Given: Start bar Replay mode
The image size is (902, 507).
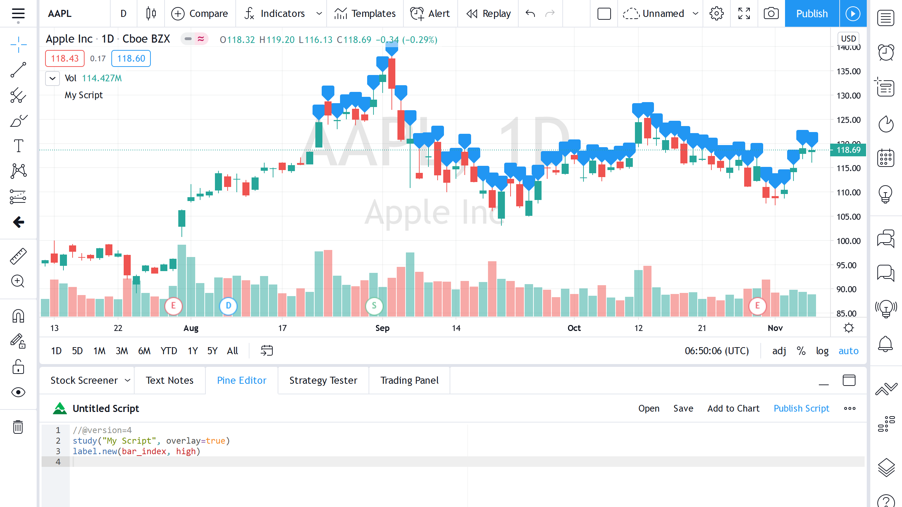Looking at the screenshot, I should [488, 14].
